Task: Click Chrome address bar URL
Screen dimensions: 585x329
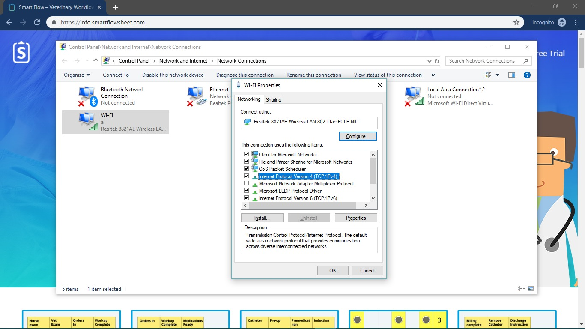Action: (103, 22)
